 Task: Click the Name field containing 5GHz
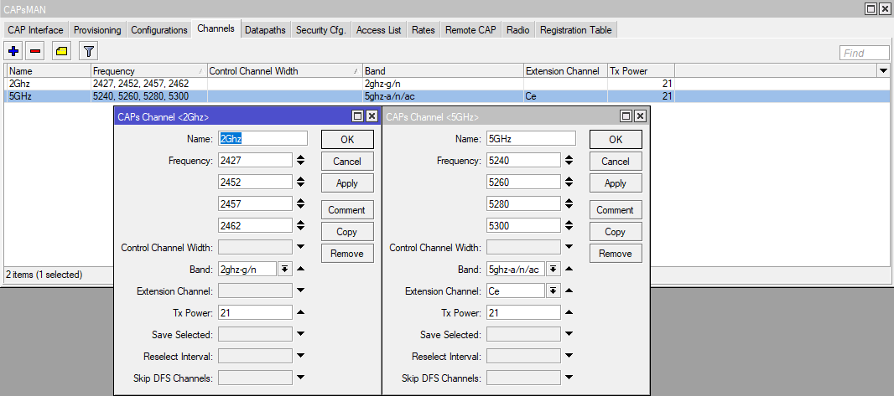click(532, 138)
